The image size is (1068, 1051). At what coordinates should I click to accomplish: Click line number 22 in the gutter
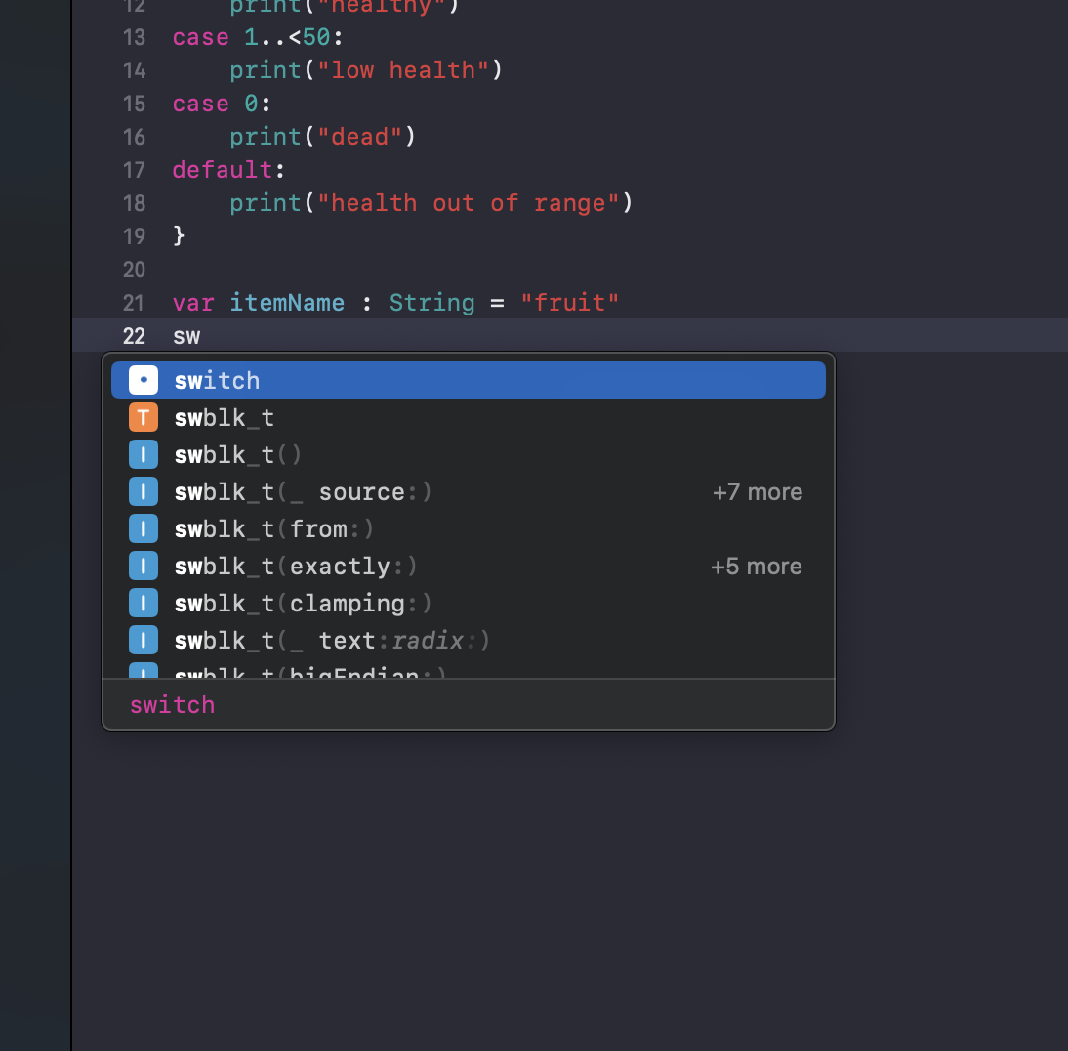point(134,336)
